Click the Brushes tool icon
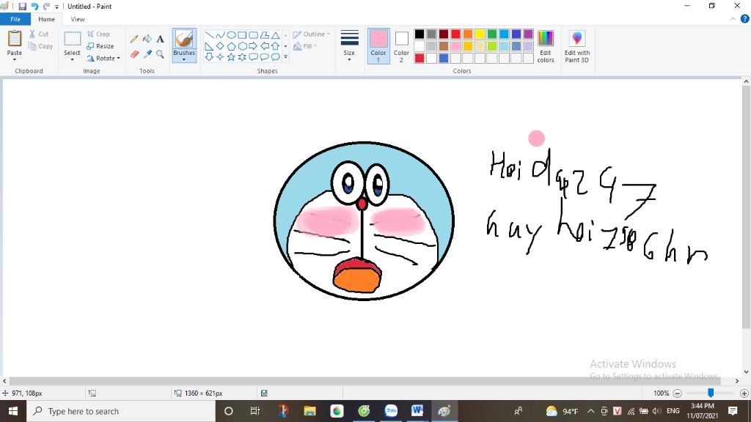 [x=184, y=39]
